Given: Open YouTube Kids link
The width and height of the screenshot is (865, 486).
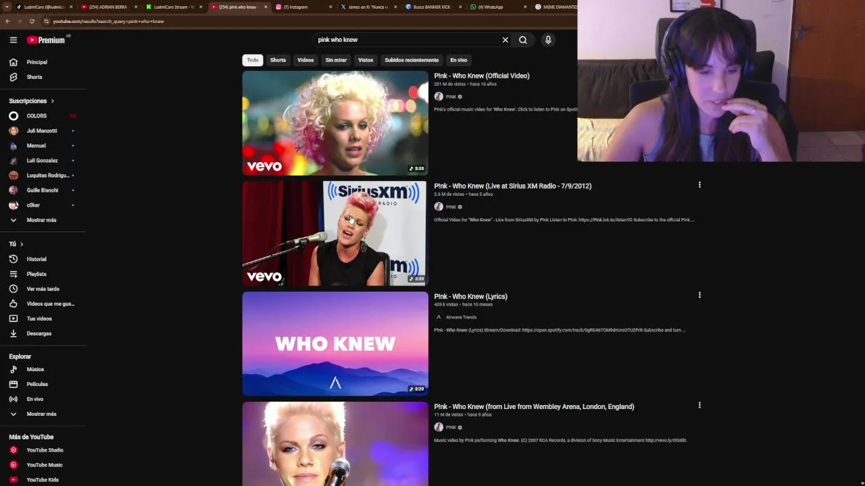Looking at the screenshot, I should click(x=43, y=480).
